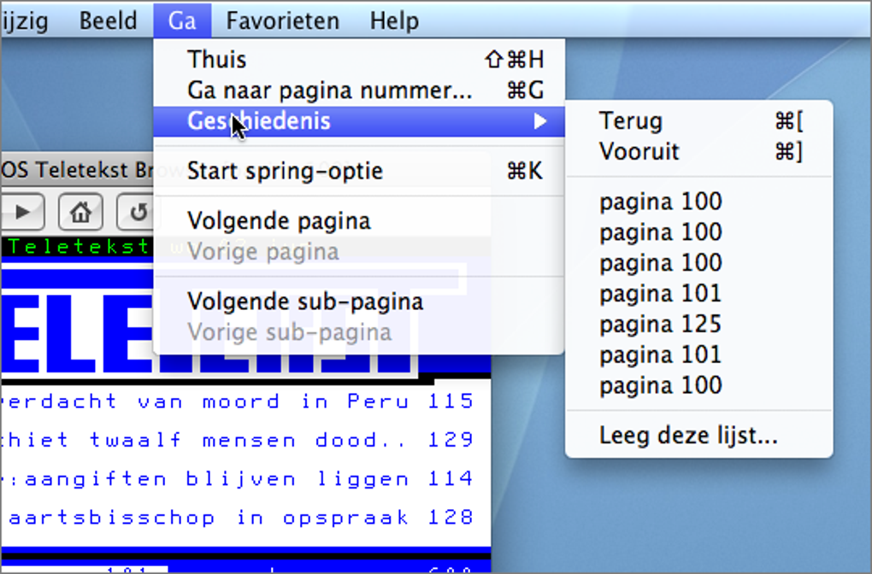
Task: Select Thuis from the Ga menu
Action: point(216,59)
